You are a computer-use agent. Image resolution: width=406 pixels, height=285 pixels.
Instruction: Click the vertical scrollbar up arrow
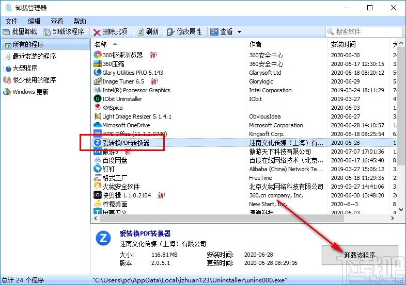(401, 43)
